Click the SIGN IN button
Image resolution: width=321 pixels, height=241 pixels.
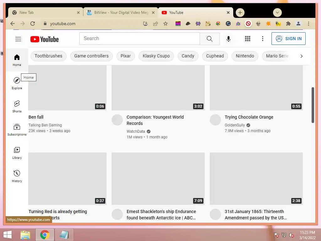tap(288, 39)
